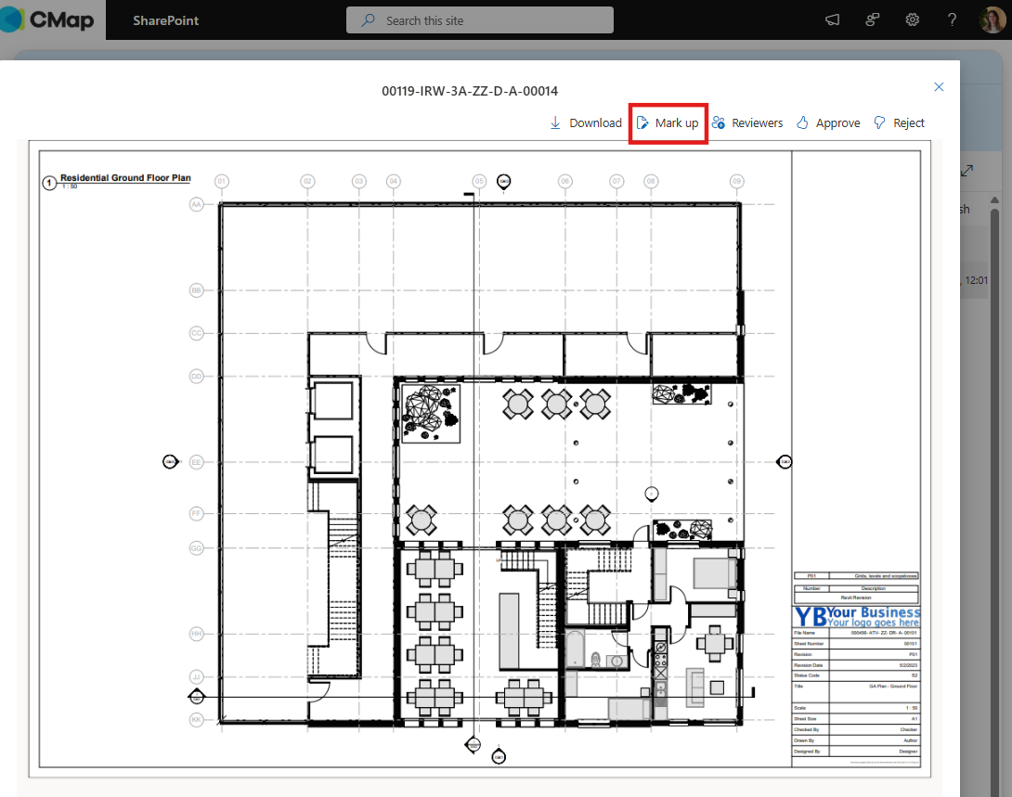Screen dimensions: 1012x797
Task: Click the 12:01 timestamp behind the dialog
Action: [977, 280]
